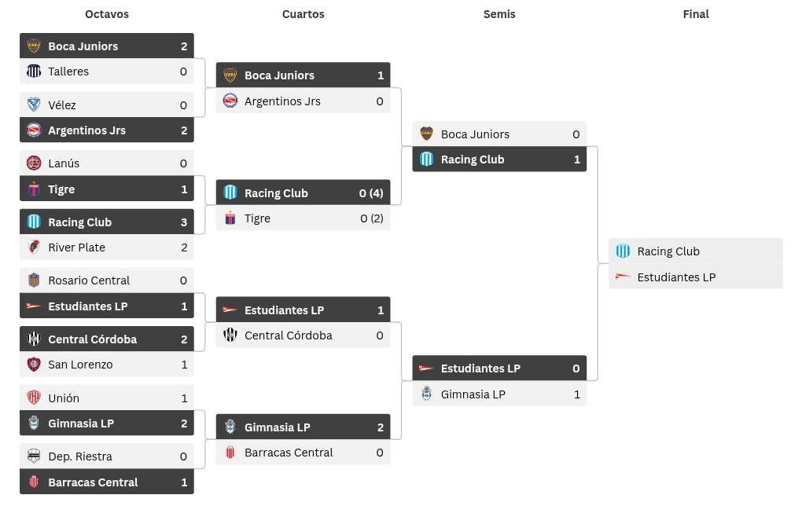
Task: Click the Gimnasia LP crest in Semis
Action: (x=426, y=394)
